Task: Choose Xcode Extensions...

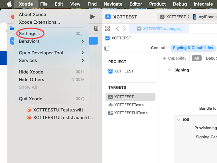Action: (x=51, y=22)
